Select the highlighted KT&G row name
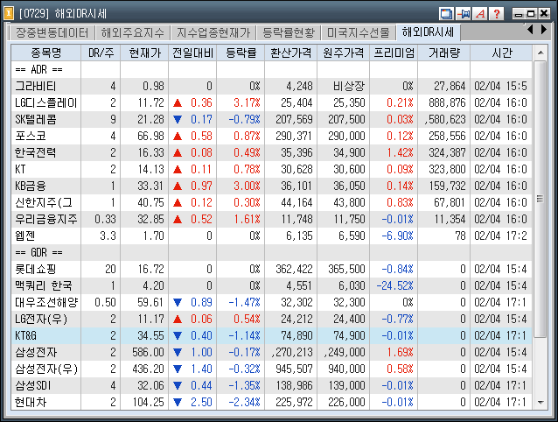558x422 pixels. pyautogui.click(x=25, y=336)
